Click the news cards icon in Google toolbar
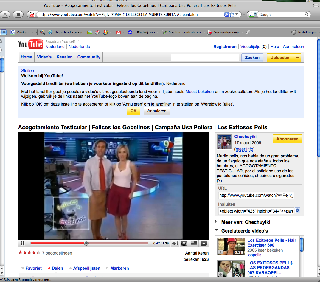 [97, 32]
